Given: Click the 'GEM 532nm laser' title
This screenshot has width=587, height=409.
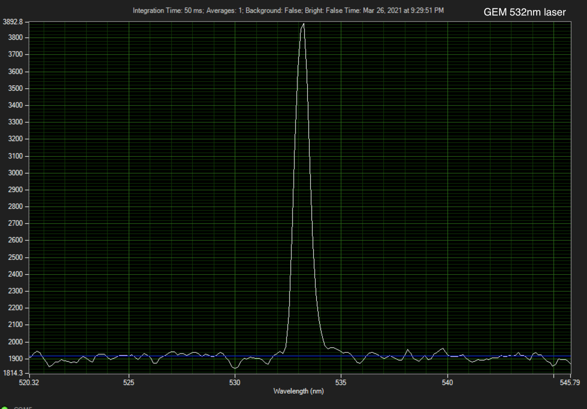Looking at the screenshot, I should click(x=525, y=12).
